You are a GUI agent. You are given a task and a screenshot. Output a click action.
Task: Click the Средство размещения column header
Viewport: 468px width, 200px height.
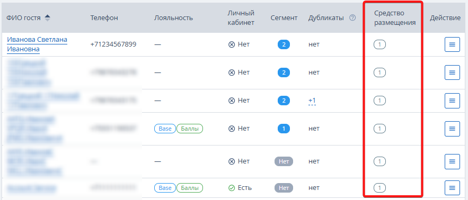(395, 18)
